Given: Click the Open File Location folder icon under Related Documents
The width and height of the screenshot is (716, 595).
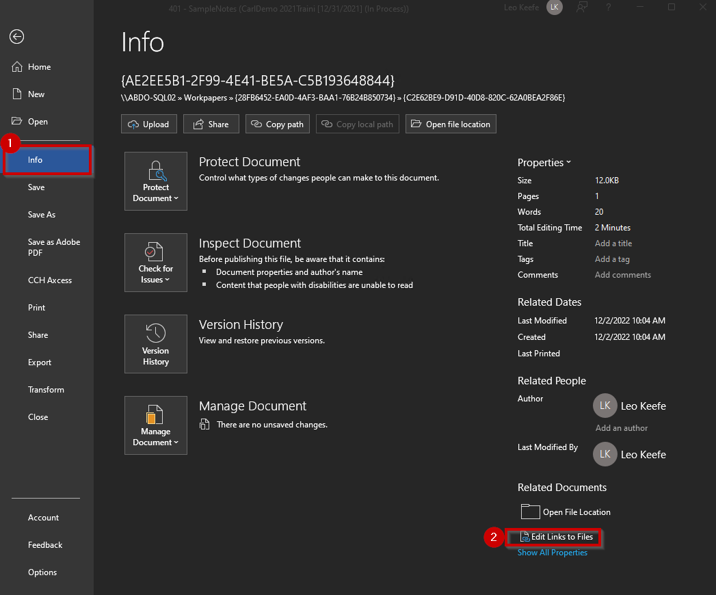Looking at the screenshot, I should point(530,512).
